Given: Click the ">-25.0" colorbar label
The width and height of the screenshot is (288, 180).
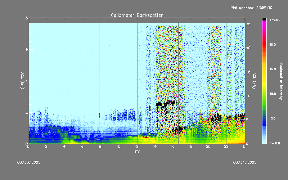Looking at the screenshot, I should point(275,20).
